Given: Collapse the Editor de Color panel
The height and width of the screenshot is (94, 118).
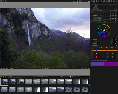Looking at the screenshot, I should [91, 20].
